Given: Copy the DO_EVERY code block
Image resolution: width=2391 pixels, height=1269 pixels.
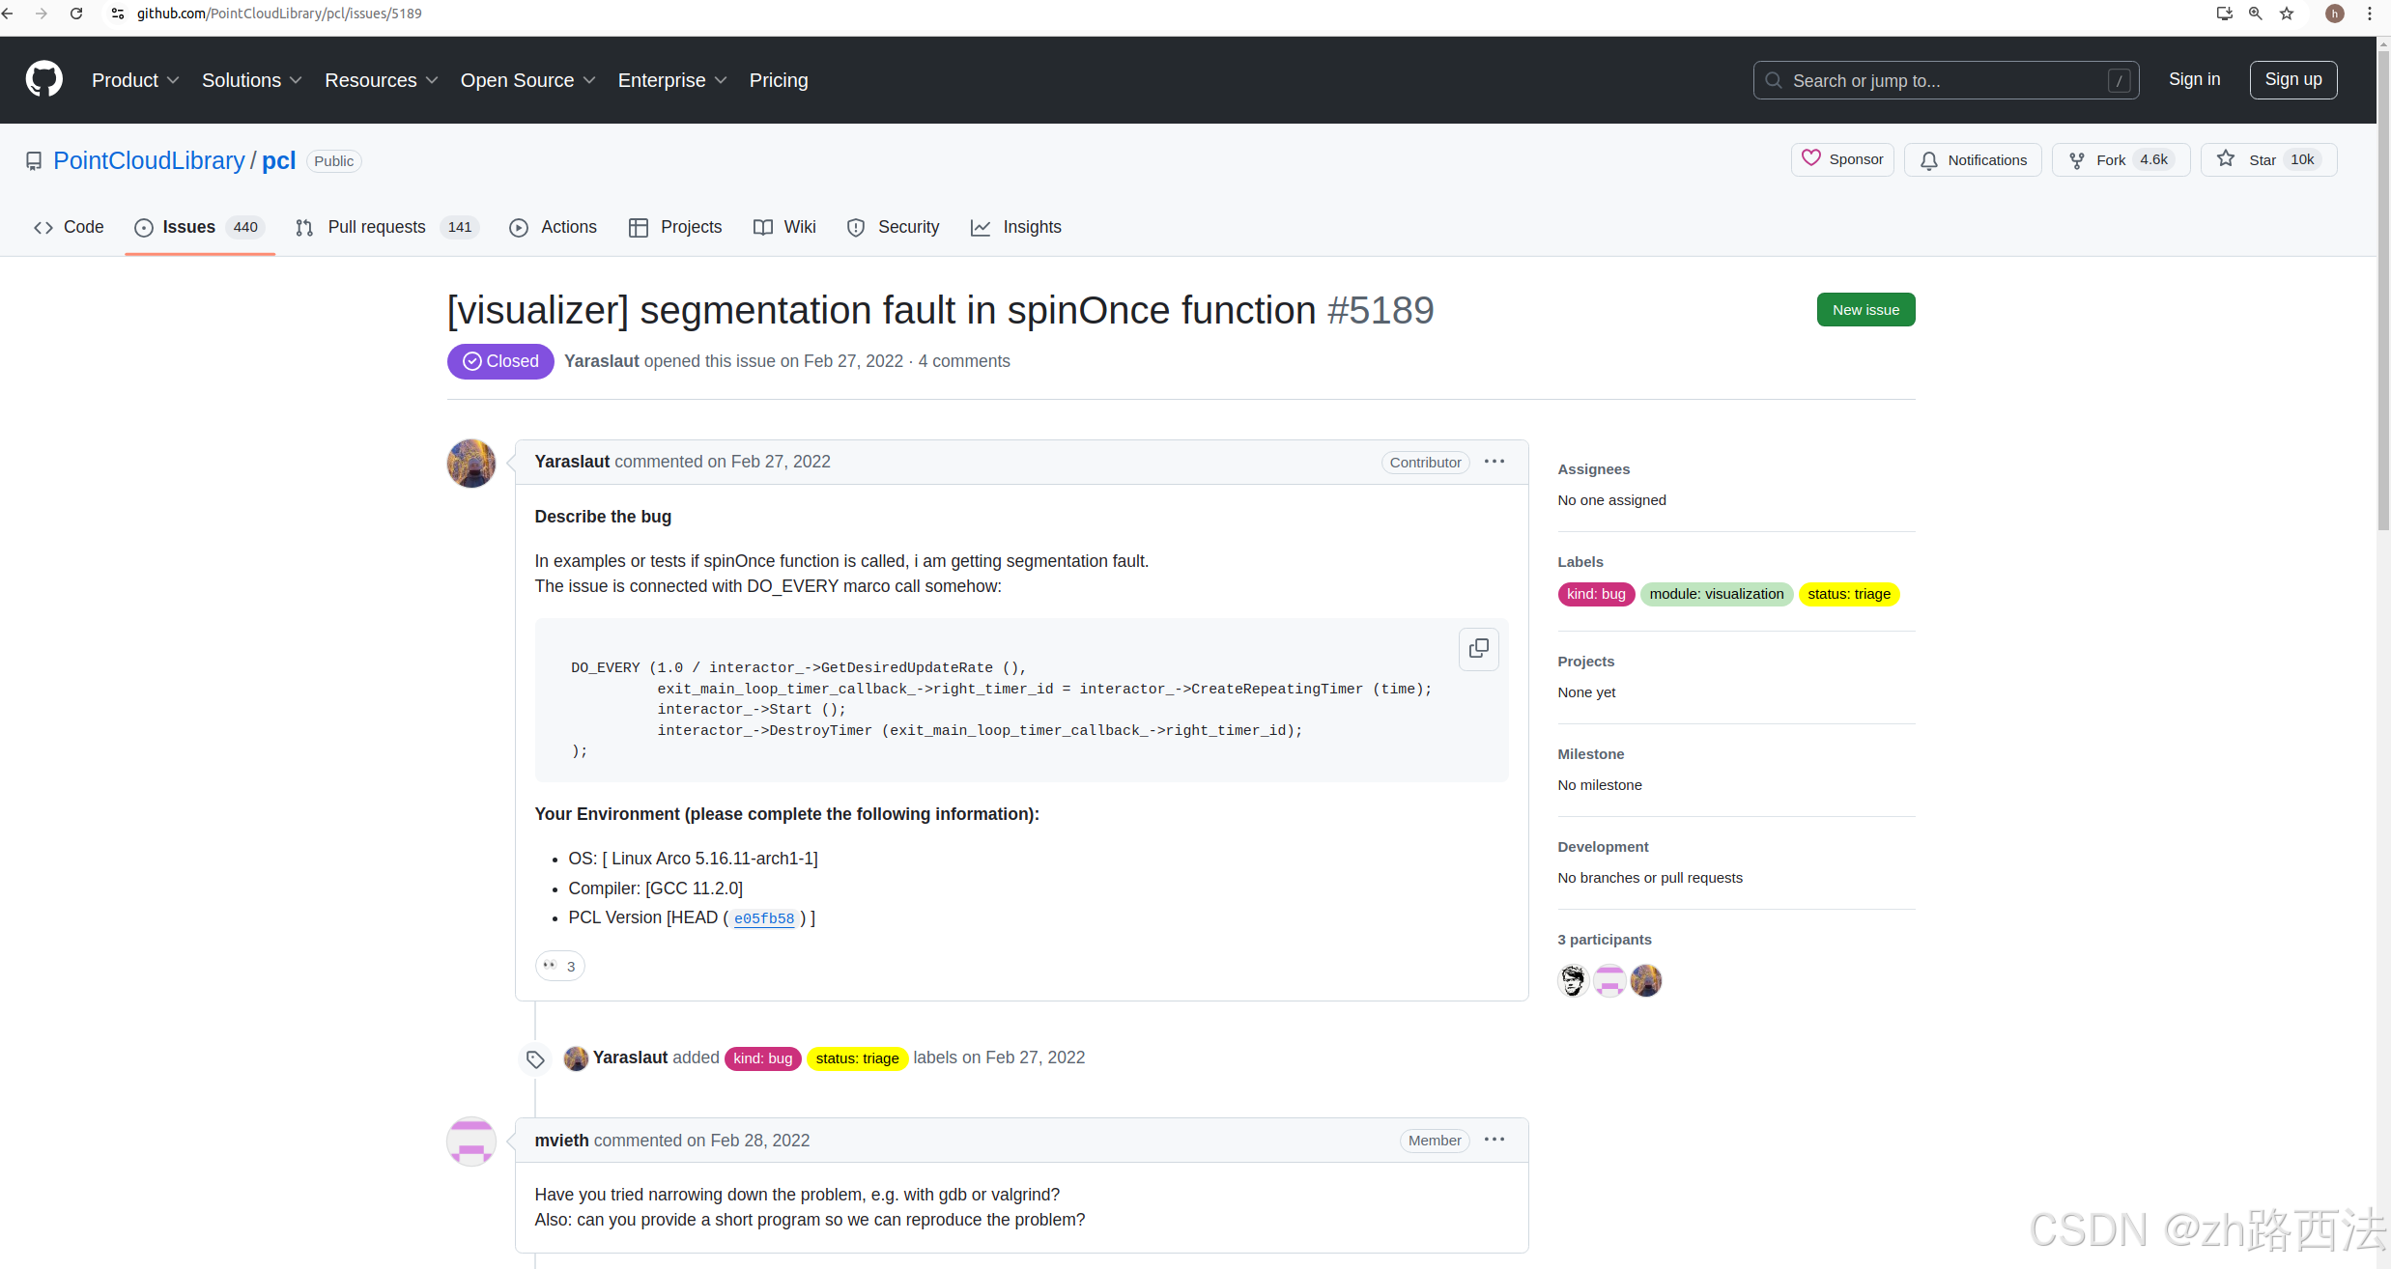Looking at the screenshot, I should pos(1478,649).
